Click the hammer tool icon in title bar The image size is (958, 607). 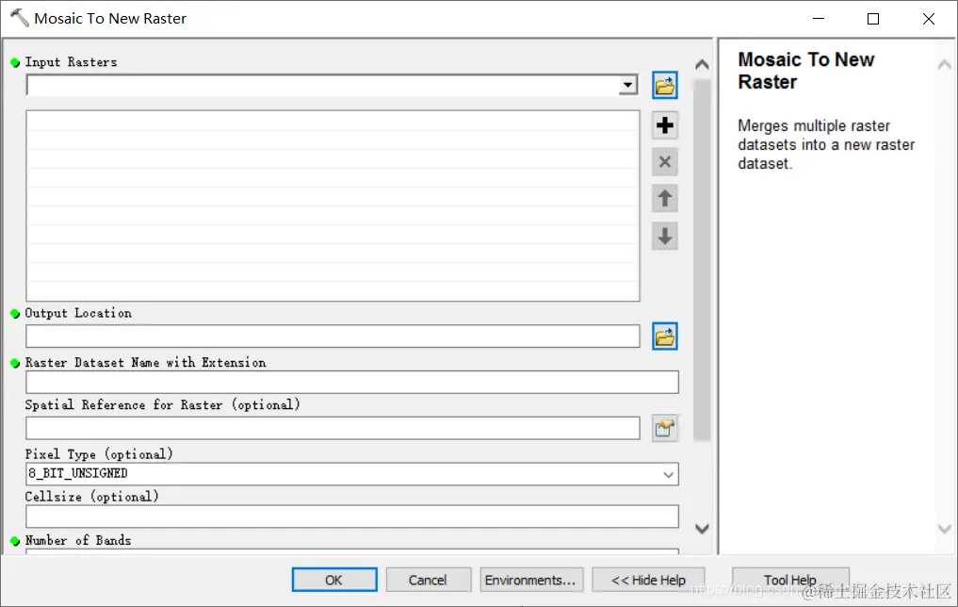(x=19, y=18)
